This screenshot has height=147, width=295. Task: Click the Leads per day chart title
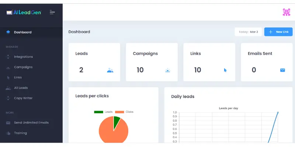228,108
